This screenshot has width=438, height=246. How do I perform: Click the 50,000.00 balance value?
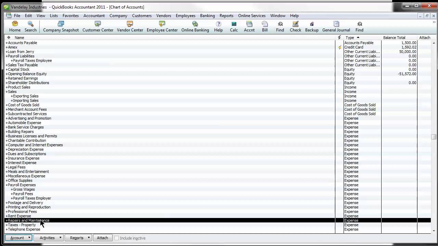(x=408, y=52)
